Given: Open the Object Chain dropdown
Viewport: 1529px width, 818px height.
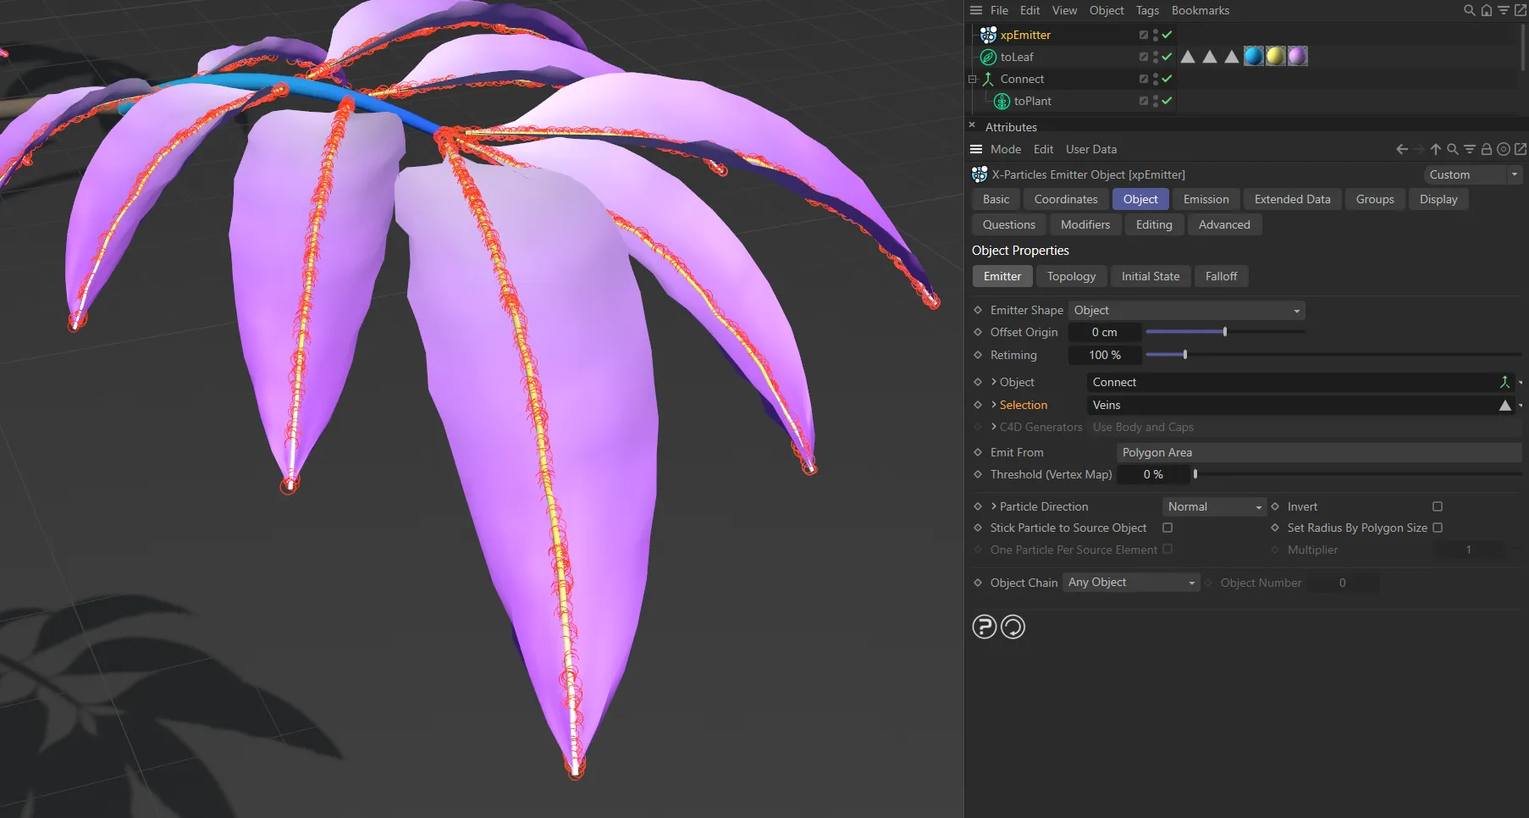Looking at the screenshot, I should tap(1130, 582).
